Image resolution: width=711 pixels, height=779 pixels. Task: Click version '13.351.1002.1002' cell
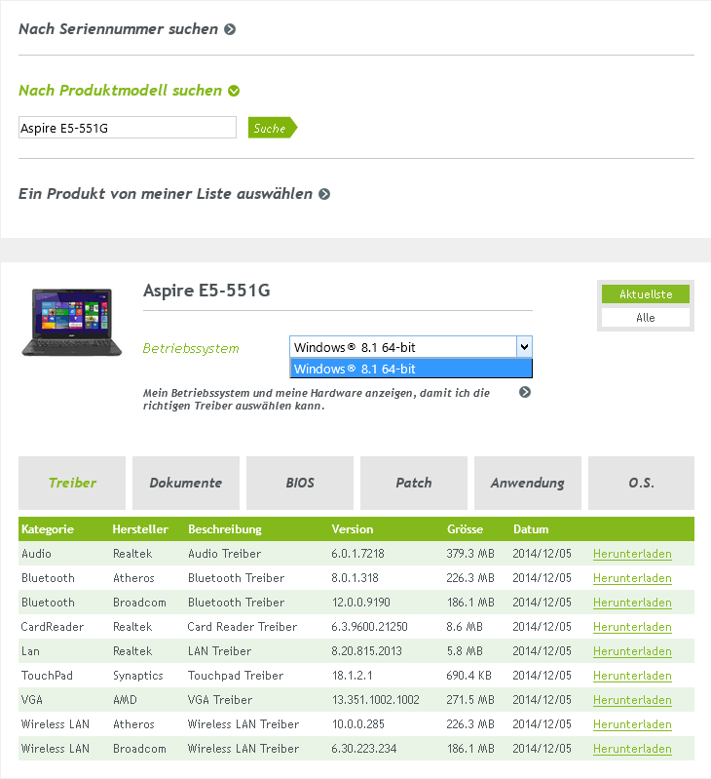point(376,699)
